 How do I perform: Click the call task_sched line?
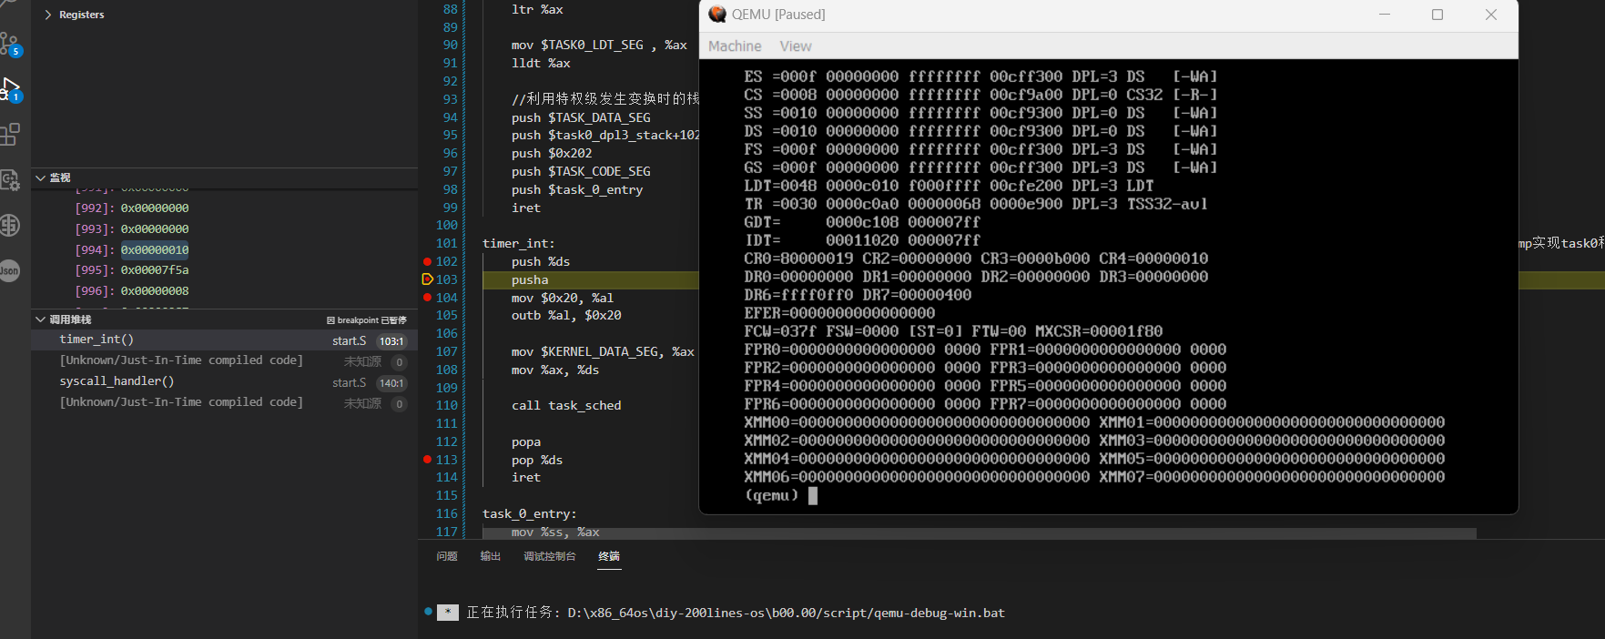(566, 406)
